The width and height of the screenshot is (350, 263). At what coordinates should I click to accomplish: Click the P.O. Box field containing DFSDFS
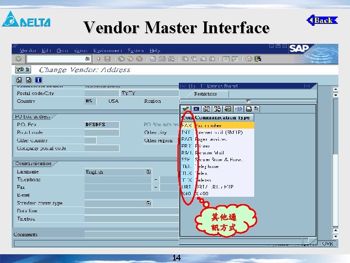click(102, 125)
